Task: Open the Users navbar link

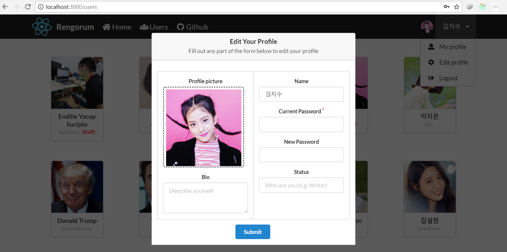Action: [x=154, y=27]
